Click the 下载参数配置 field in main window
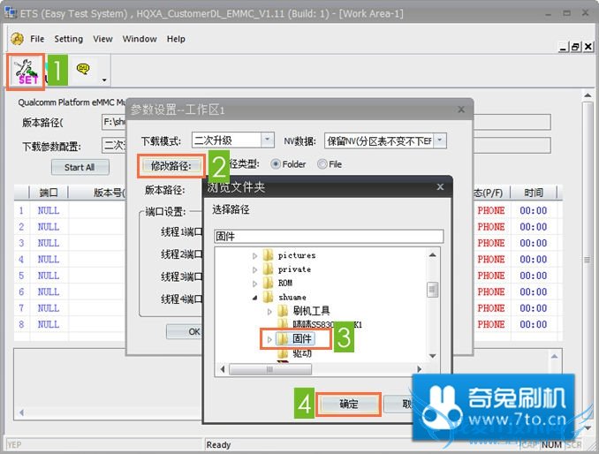 point(326,146)
